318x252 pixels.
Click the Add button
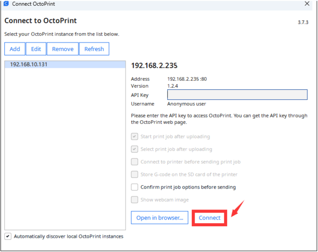coord(15,49)
